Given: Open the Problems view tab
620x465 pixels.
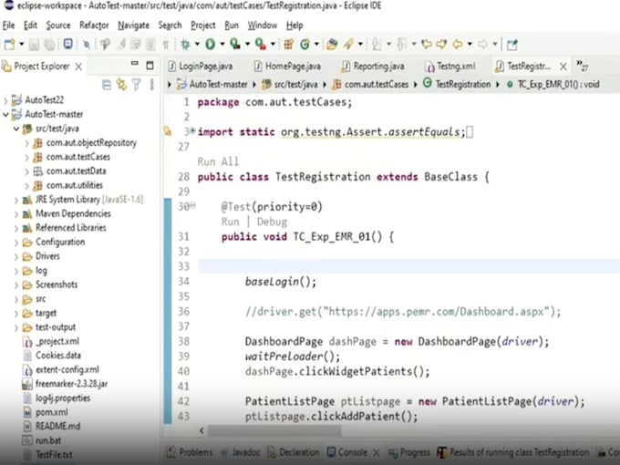Looking at the screenshot, I should [x=190, y=452].
